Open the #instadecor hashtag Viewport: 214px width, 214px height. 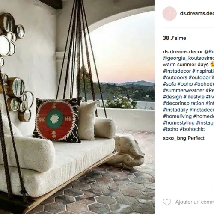[177, 71]
